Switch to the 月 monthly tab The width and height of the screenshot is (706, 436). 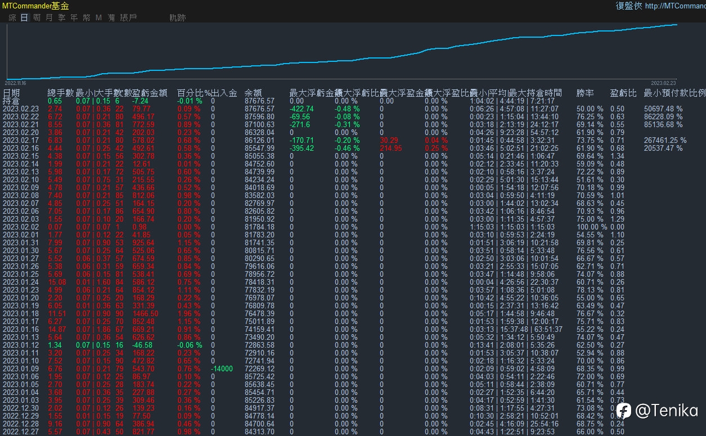[x=49, y=17]
